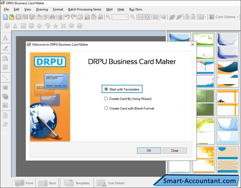Image resolution: width=241 pixels, height=188 pixels.
Task: Select the starburst shape tool
Action: [x=71, y=26]
